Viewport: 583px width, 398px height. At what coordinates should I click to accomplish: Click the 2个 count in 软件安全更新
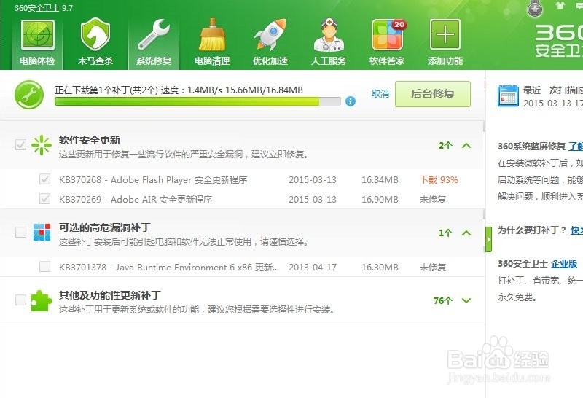click(445, 146)
